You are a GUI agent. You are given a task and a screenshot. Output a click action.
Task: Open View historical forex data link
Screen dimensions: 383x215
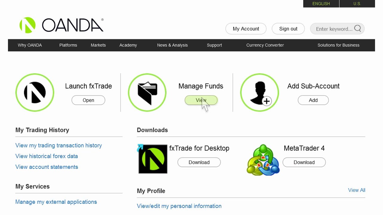[x=47, y=156]
